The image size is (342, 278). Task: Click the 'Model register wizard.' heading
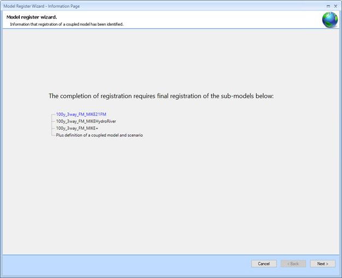point(32,17)
